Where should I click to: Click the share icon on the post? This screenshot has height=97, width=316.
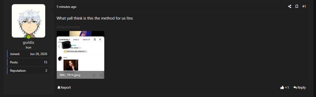tap(290, 7)
